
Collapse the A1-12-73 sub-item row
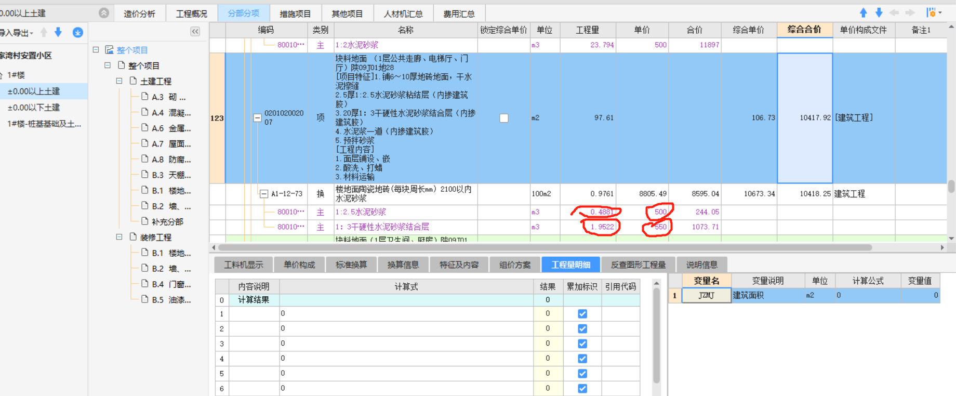264,194
